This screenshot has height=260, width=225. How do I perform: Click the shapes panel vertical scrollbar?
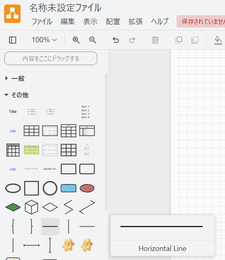pyautogui.click(x=106, y=142)
